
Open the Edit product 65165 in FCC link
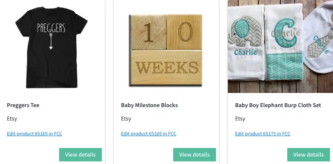35,134
